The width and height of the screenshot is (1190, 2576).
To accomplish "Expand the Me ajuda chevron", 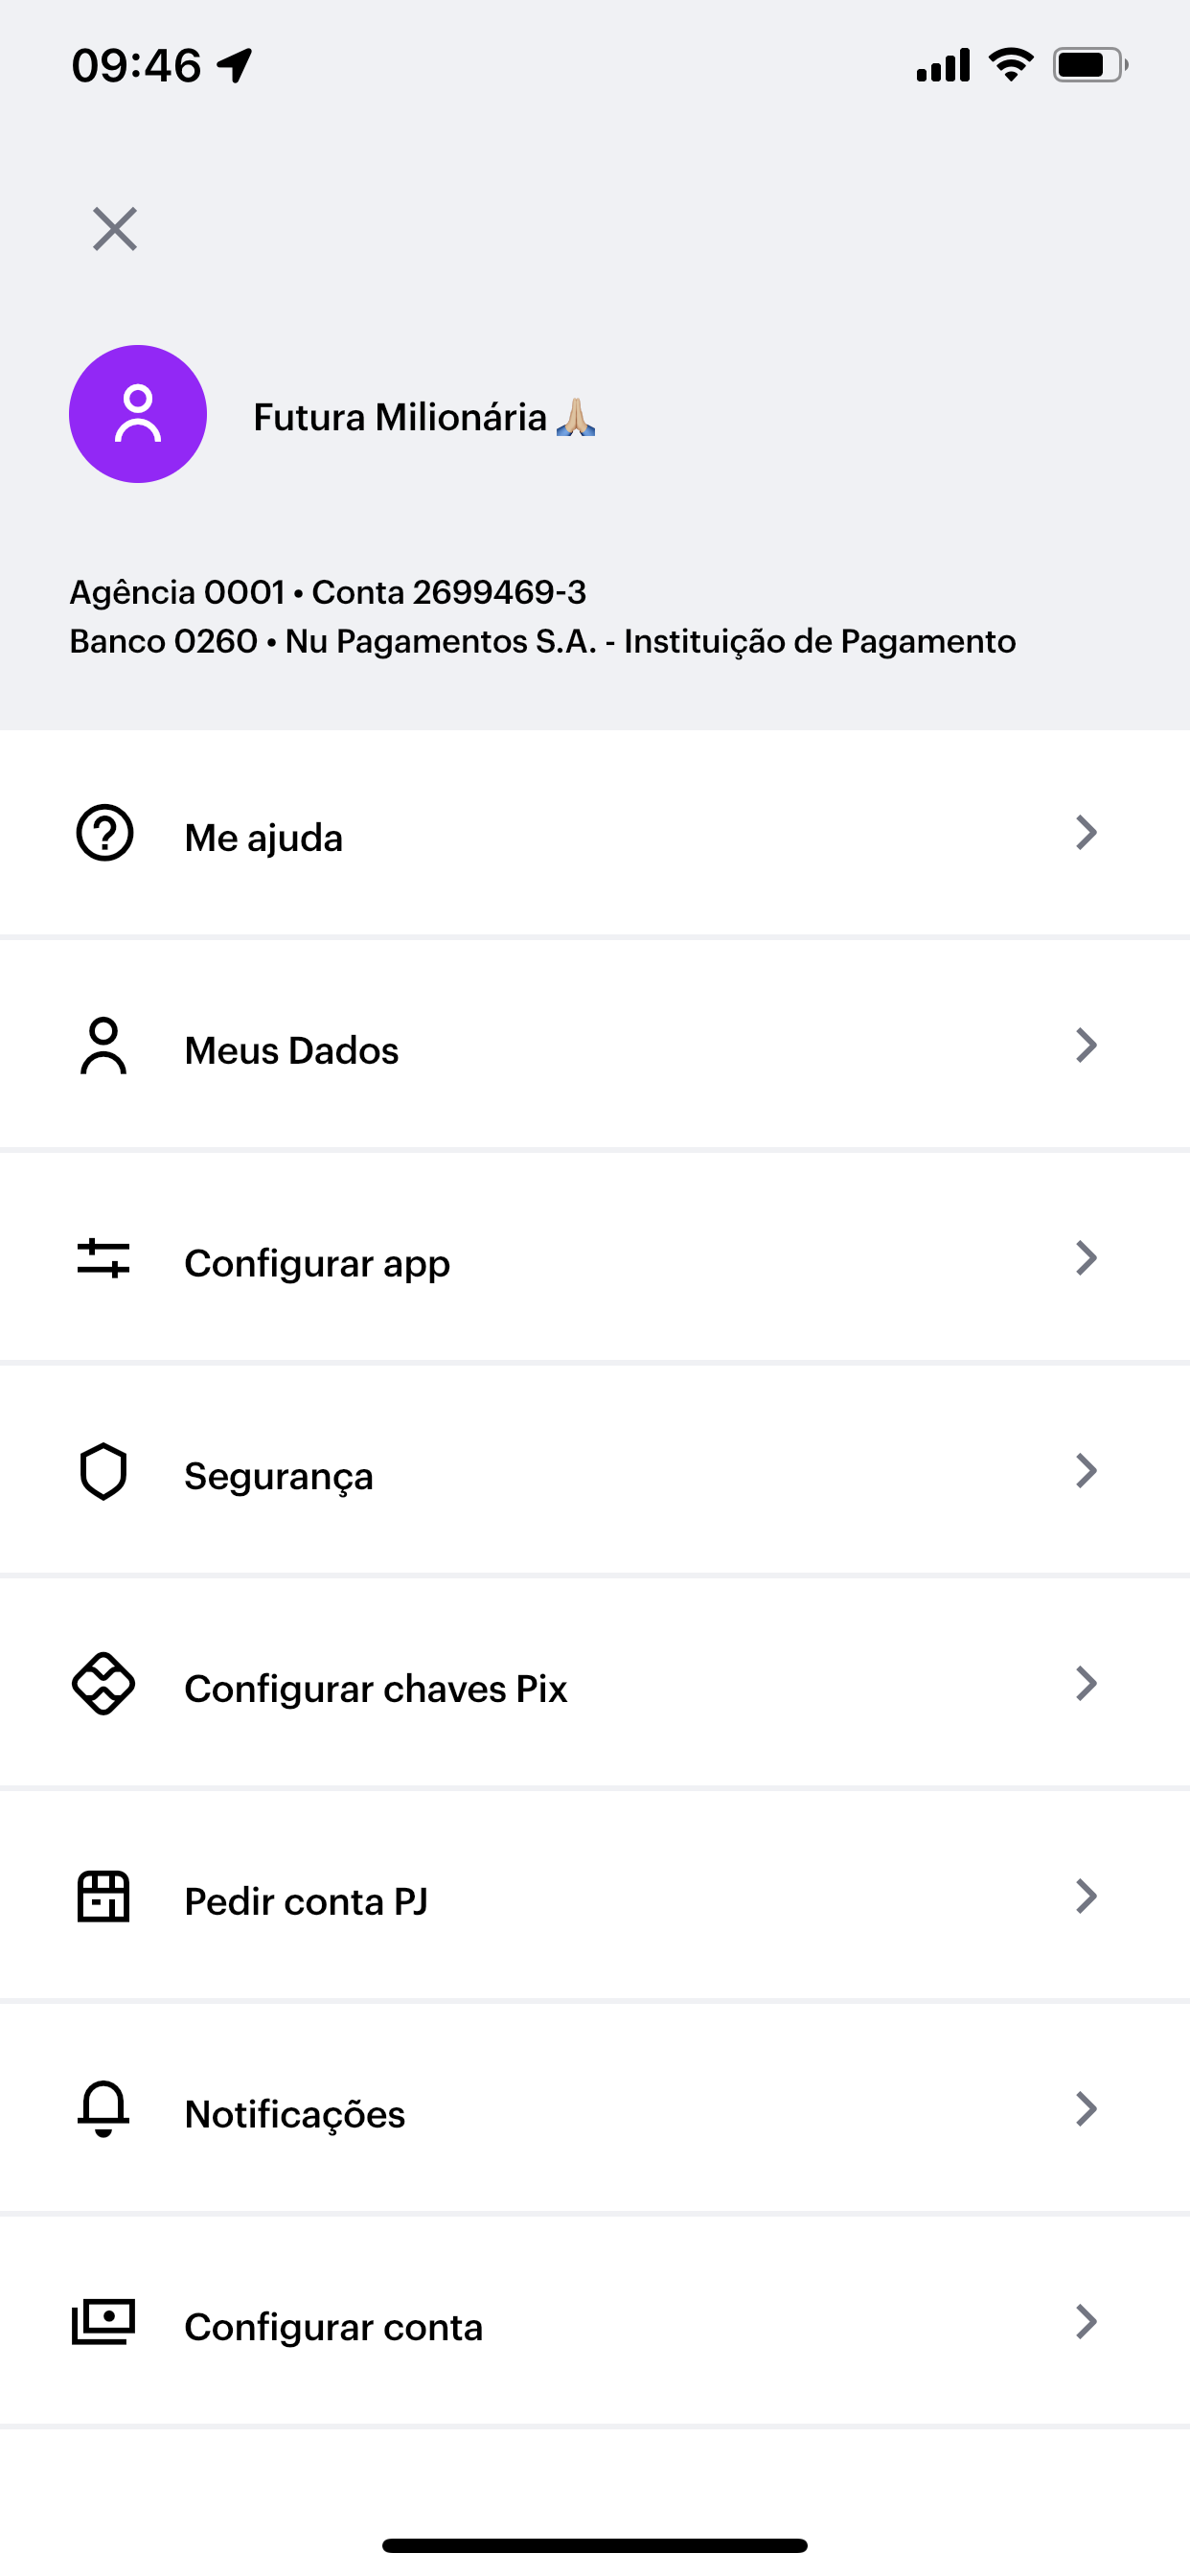I will (1086, 833).
